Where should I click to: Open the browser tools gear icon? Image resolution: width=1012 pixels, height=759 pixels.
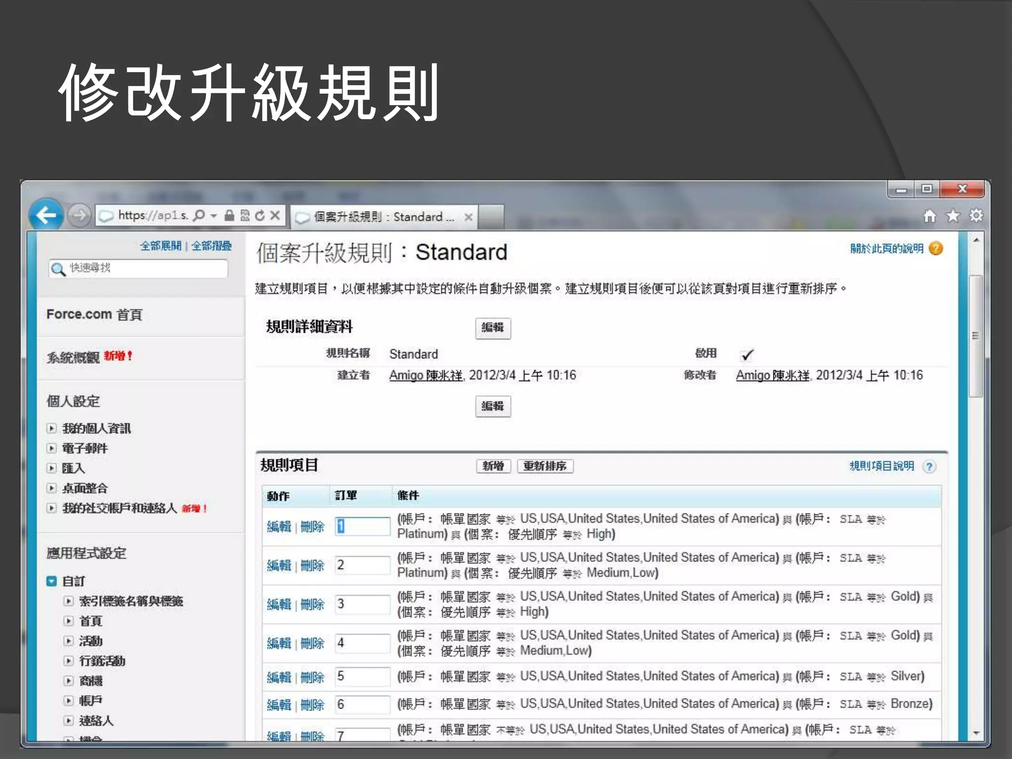pyautogui.click(x=976, y=215)
